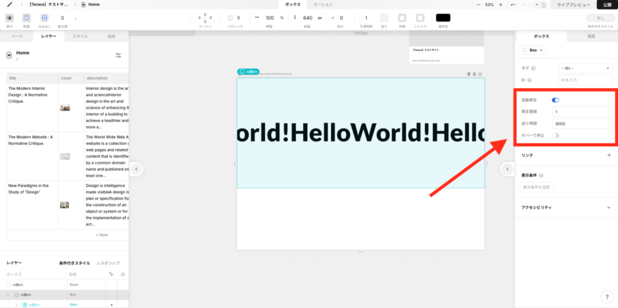Enable the ホバーで停止 toggle
The height and width of the screenshot is (308, 618).
tap(555, 135)
